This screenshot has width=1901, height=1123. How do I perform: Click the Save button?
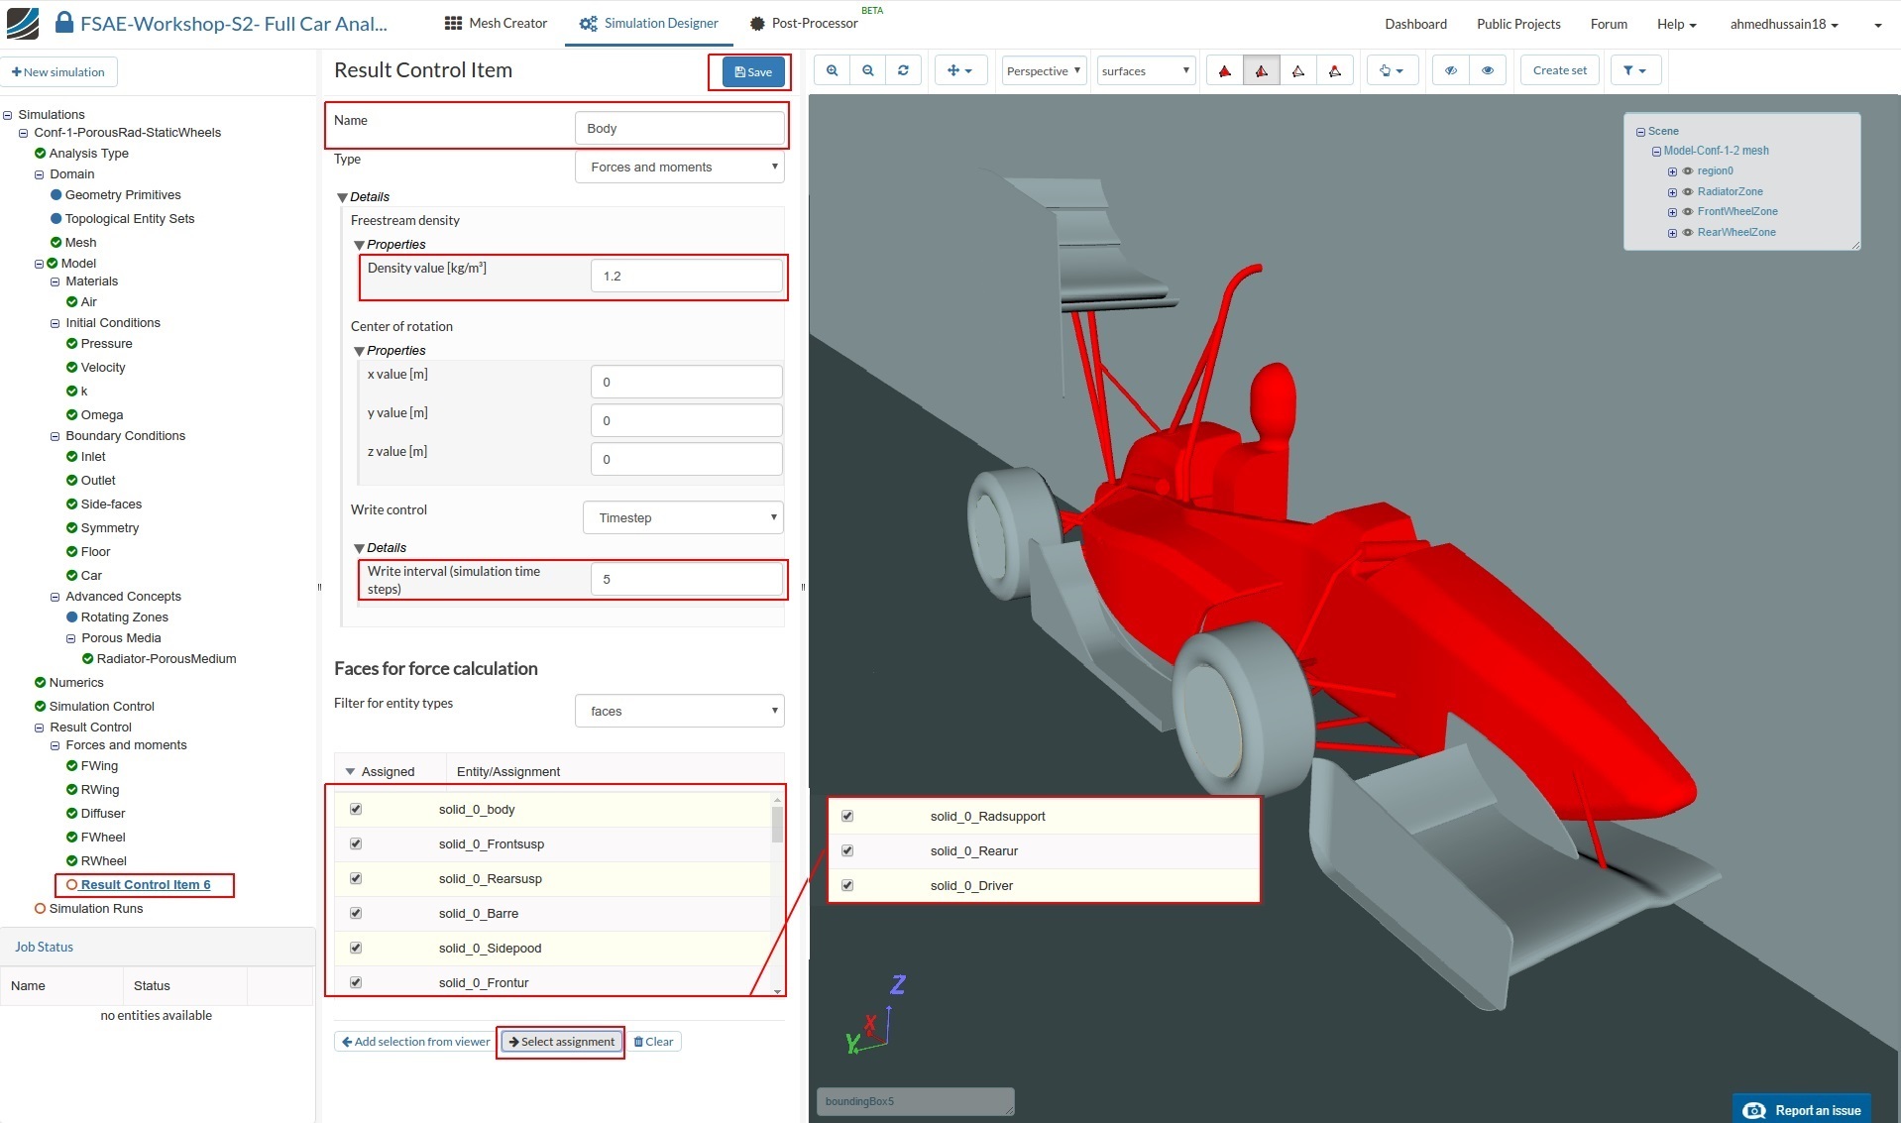pyautogui.click(x=752, y=71)
